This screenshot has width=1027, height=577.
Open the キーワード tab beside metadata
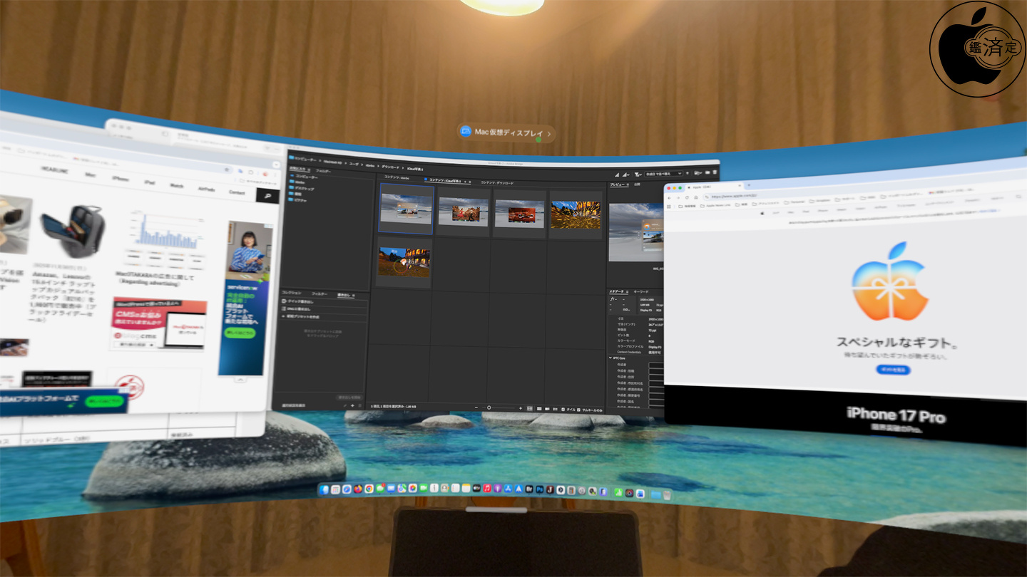point(641,291)
